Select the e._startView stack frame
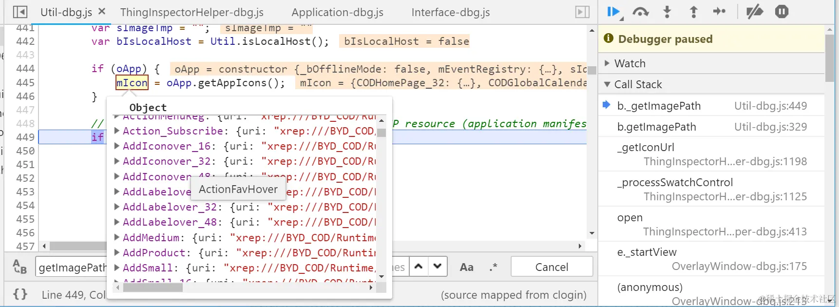 [x=712, y=259]
